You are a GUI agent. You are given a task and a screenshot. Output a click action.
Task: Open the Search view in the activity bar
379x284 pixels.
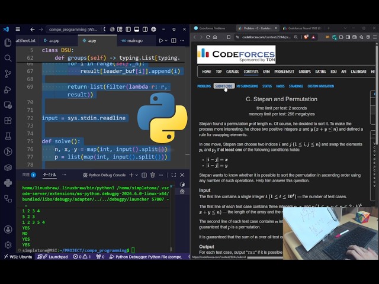pos(8,58)
